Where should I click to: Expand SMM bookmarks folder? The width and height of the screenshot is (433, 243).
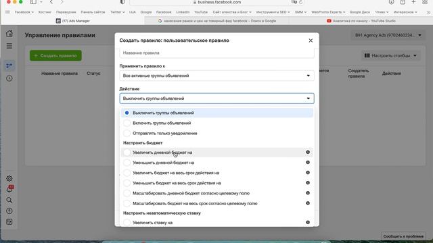[x=300, y=12]
